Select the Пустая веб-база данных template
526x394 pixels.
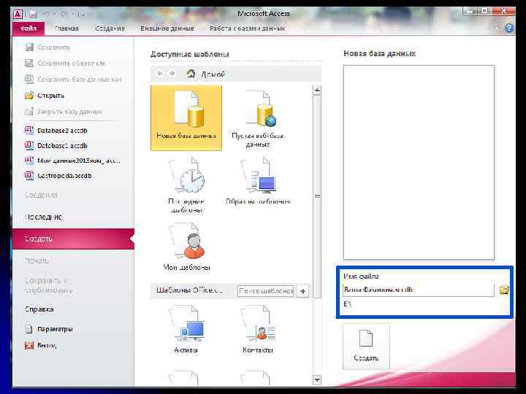258,118
